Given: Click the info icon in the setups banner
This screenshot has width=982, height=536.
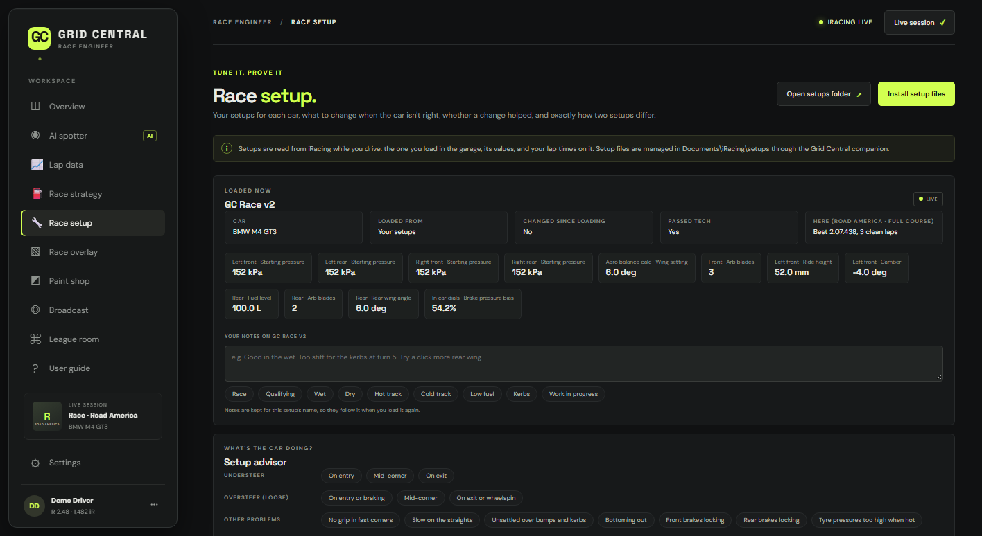Looking at the screenshot, I should pyautogui.click(x=226, y=148).
